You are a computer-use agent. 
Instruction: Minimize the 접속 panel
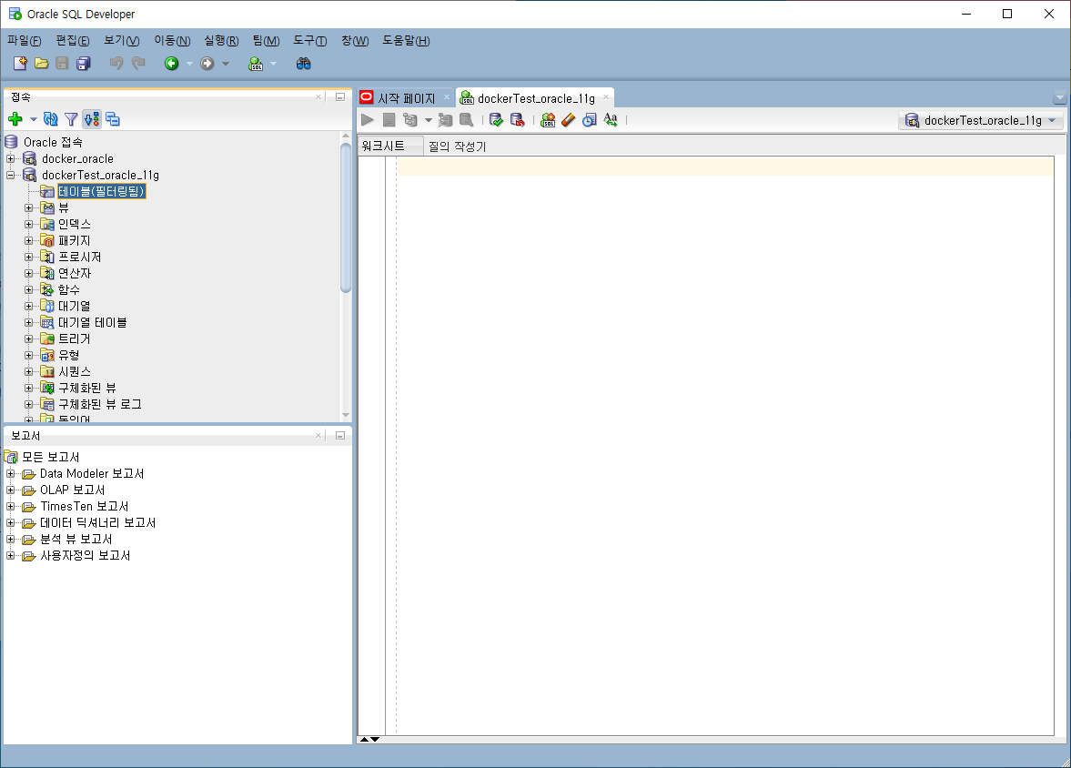click(339, 97)
